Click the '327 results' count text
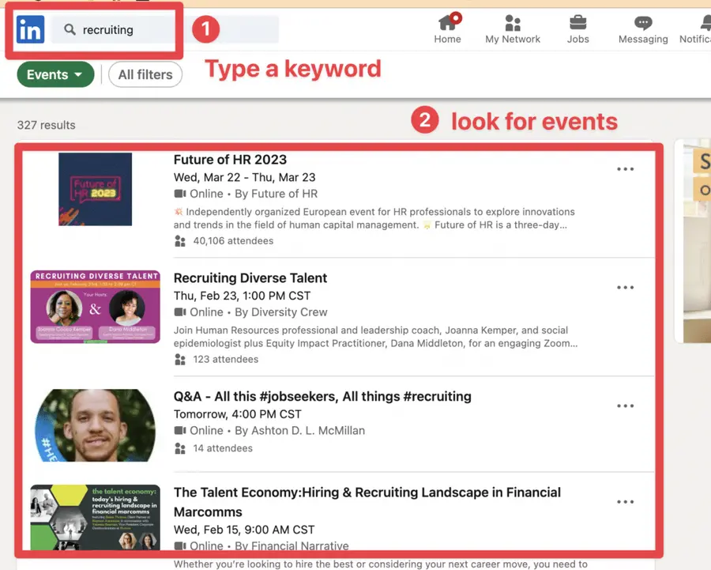The width and height of the screenshot is (711, 570). (x=47, y=125)
